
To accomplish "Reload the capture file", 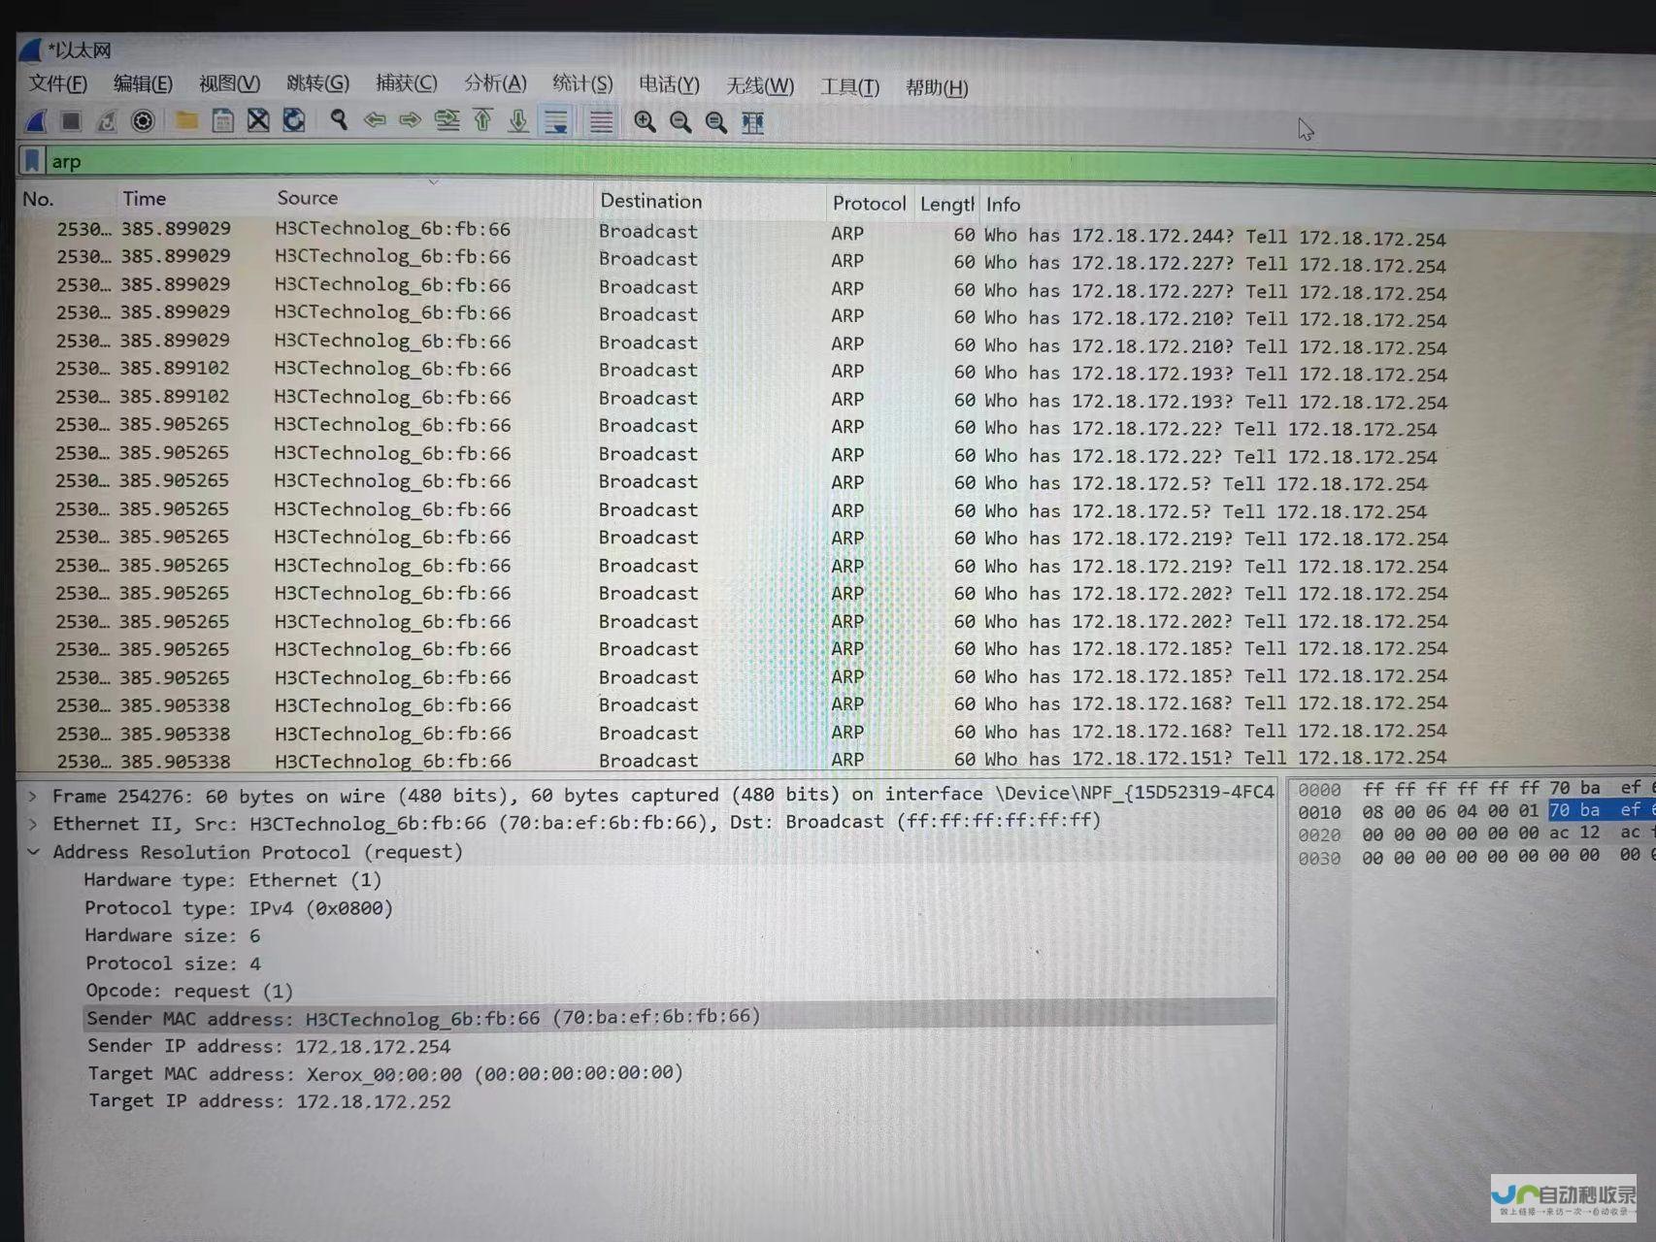I will coord(294,120).
